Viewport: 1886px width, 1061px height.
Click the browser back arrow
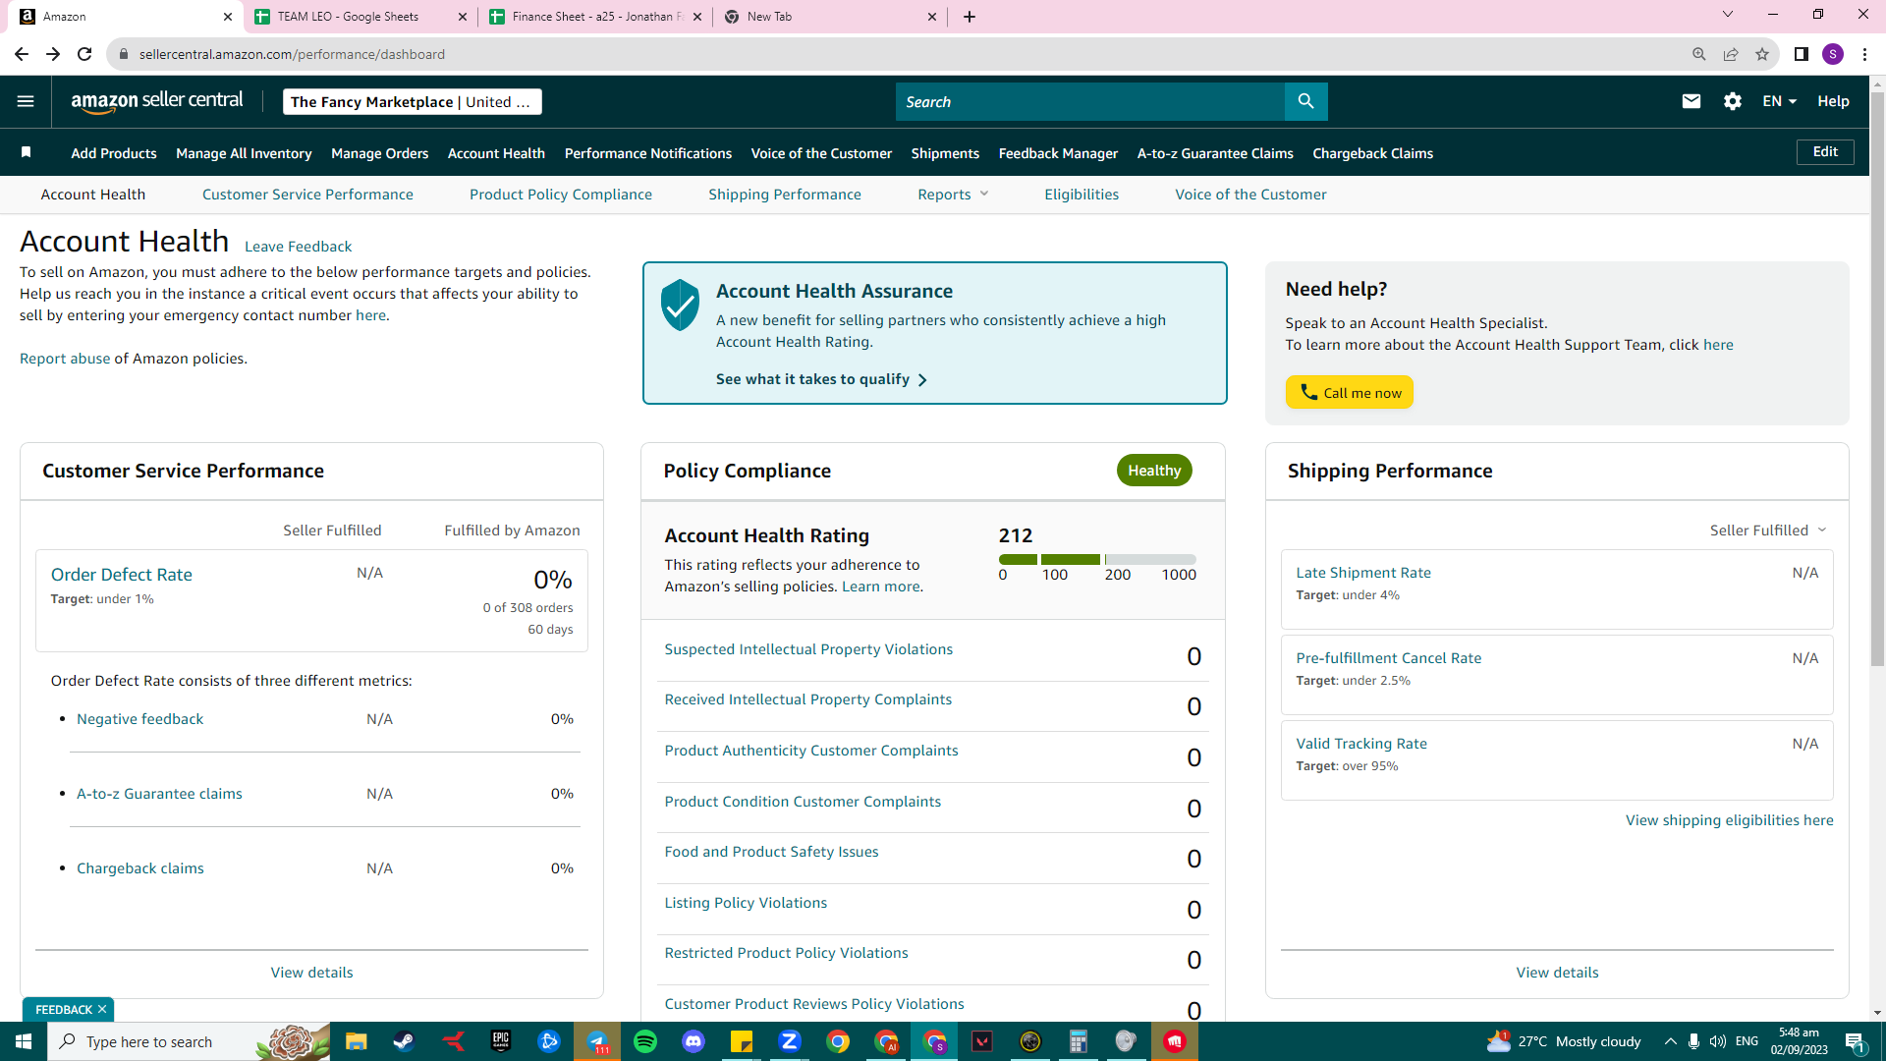tap(21, 54)
